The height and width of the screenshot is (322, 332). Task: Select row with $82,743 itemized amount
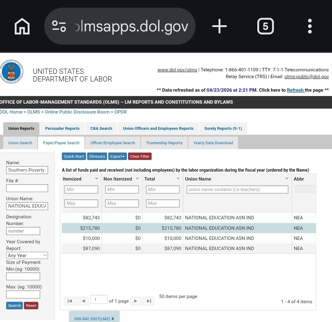(189, 217)
